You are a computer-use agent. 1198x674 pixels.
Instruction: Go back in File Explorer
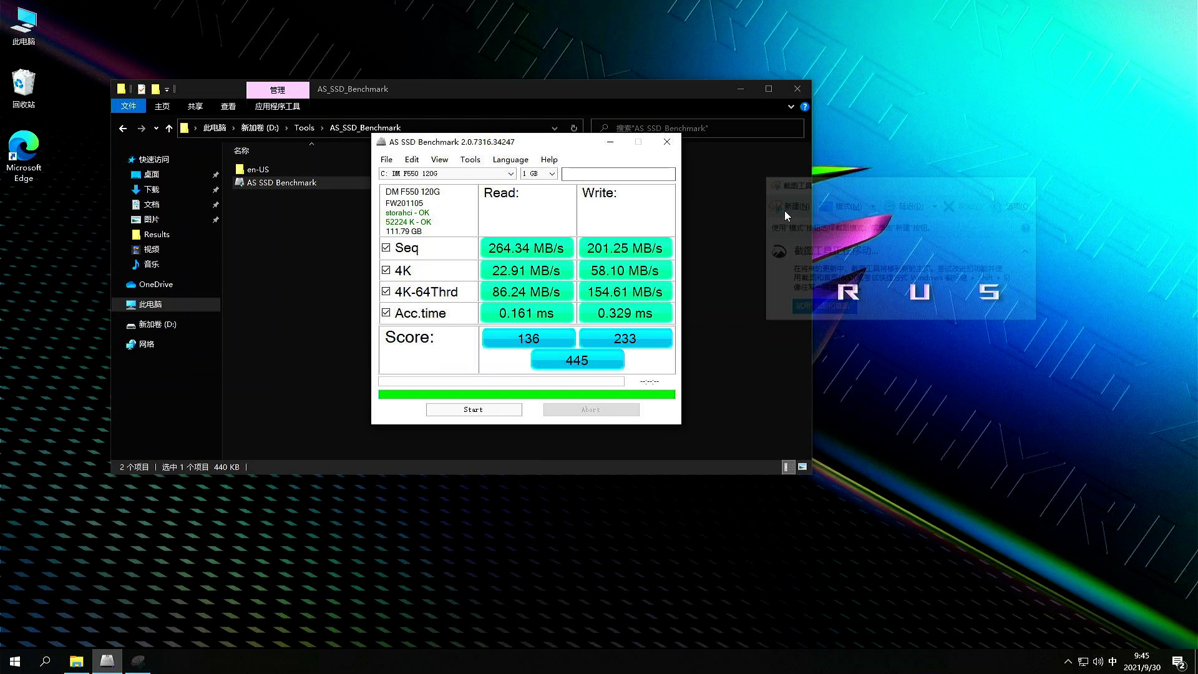(x=123, y=129)
